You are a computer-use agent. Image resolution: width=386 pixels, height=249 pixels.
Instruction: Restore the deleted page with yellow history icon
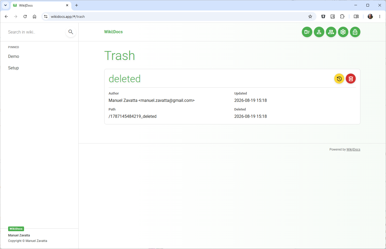click(x=339, y=79)
